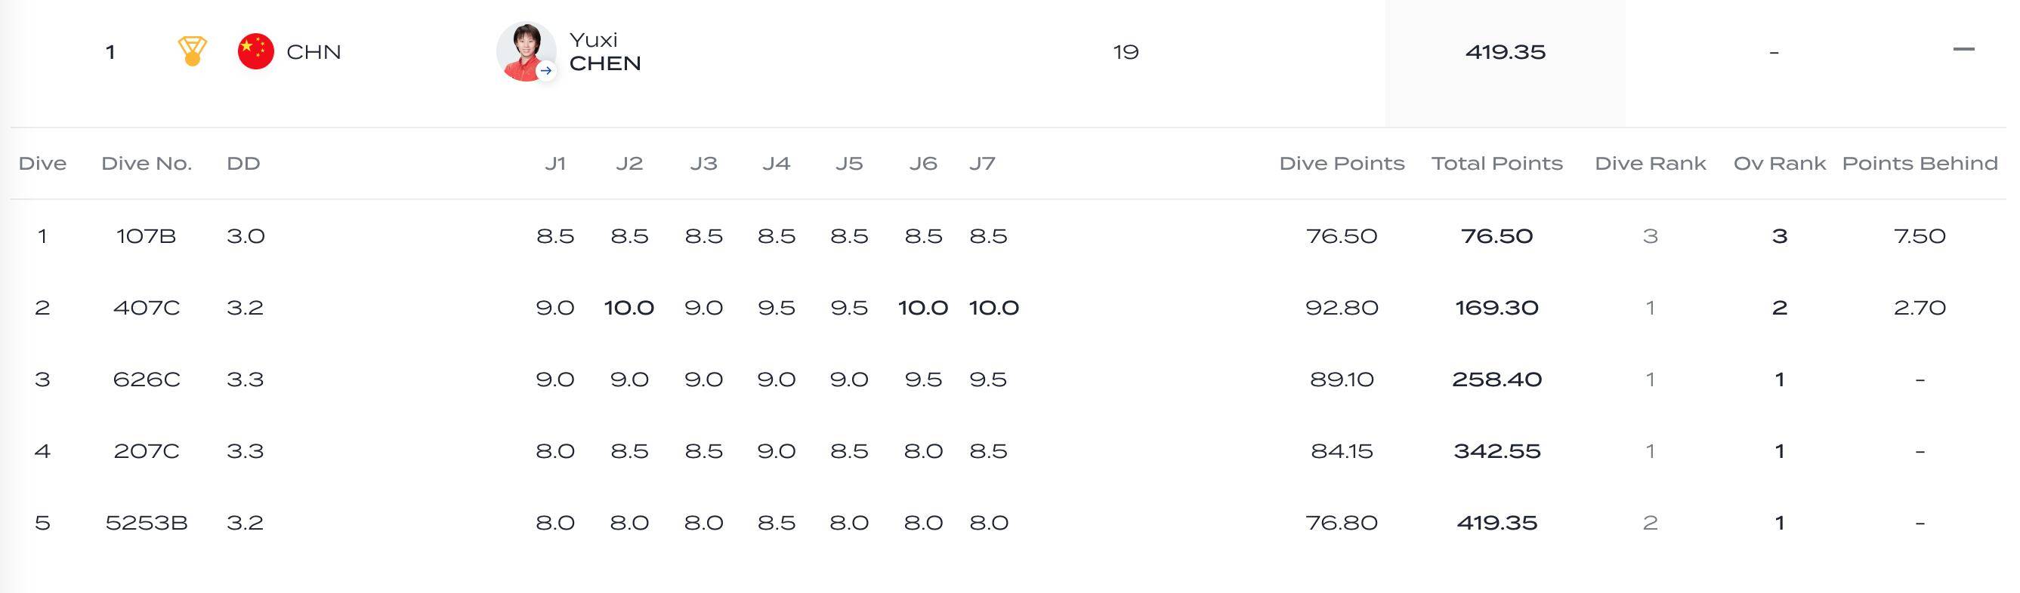Click the Ov Rank column header
This screenshot has height=593, width=2020.
tap(1779, 163)
